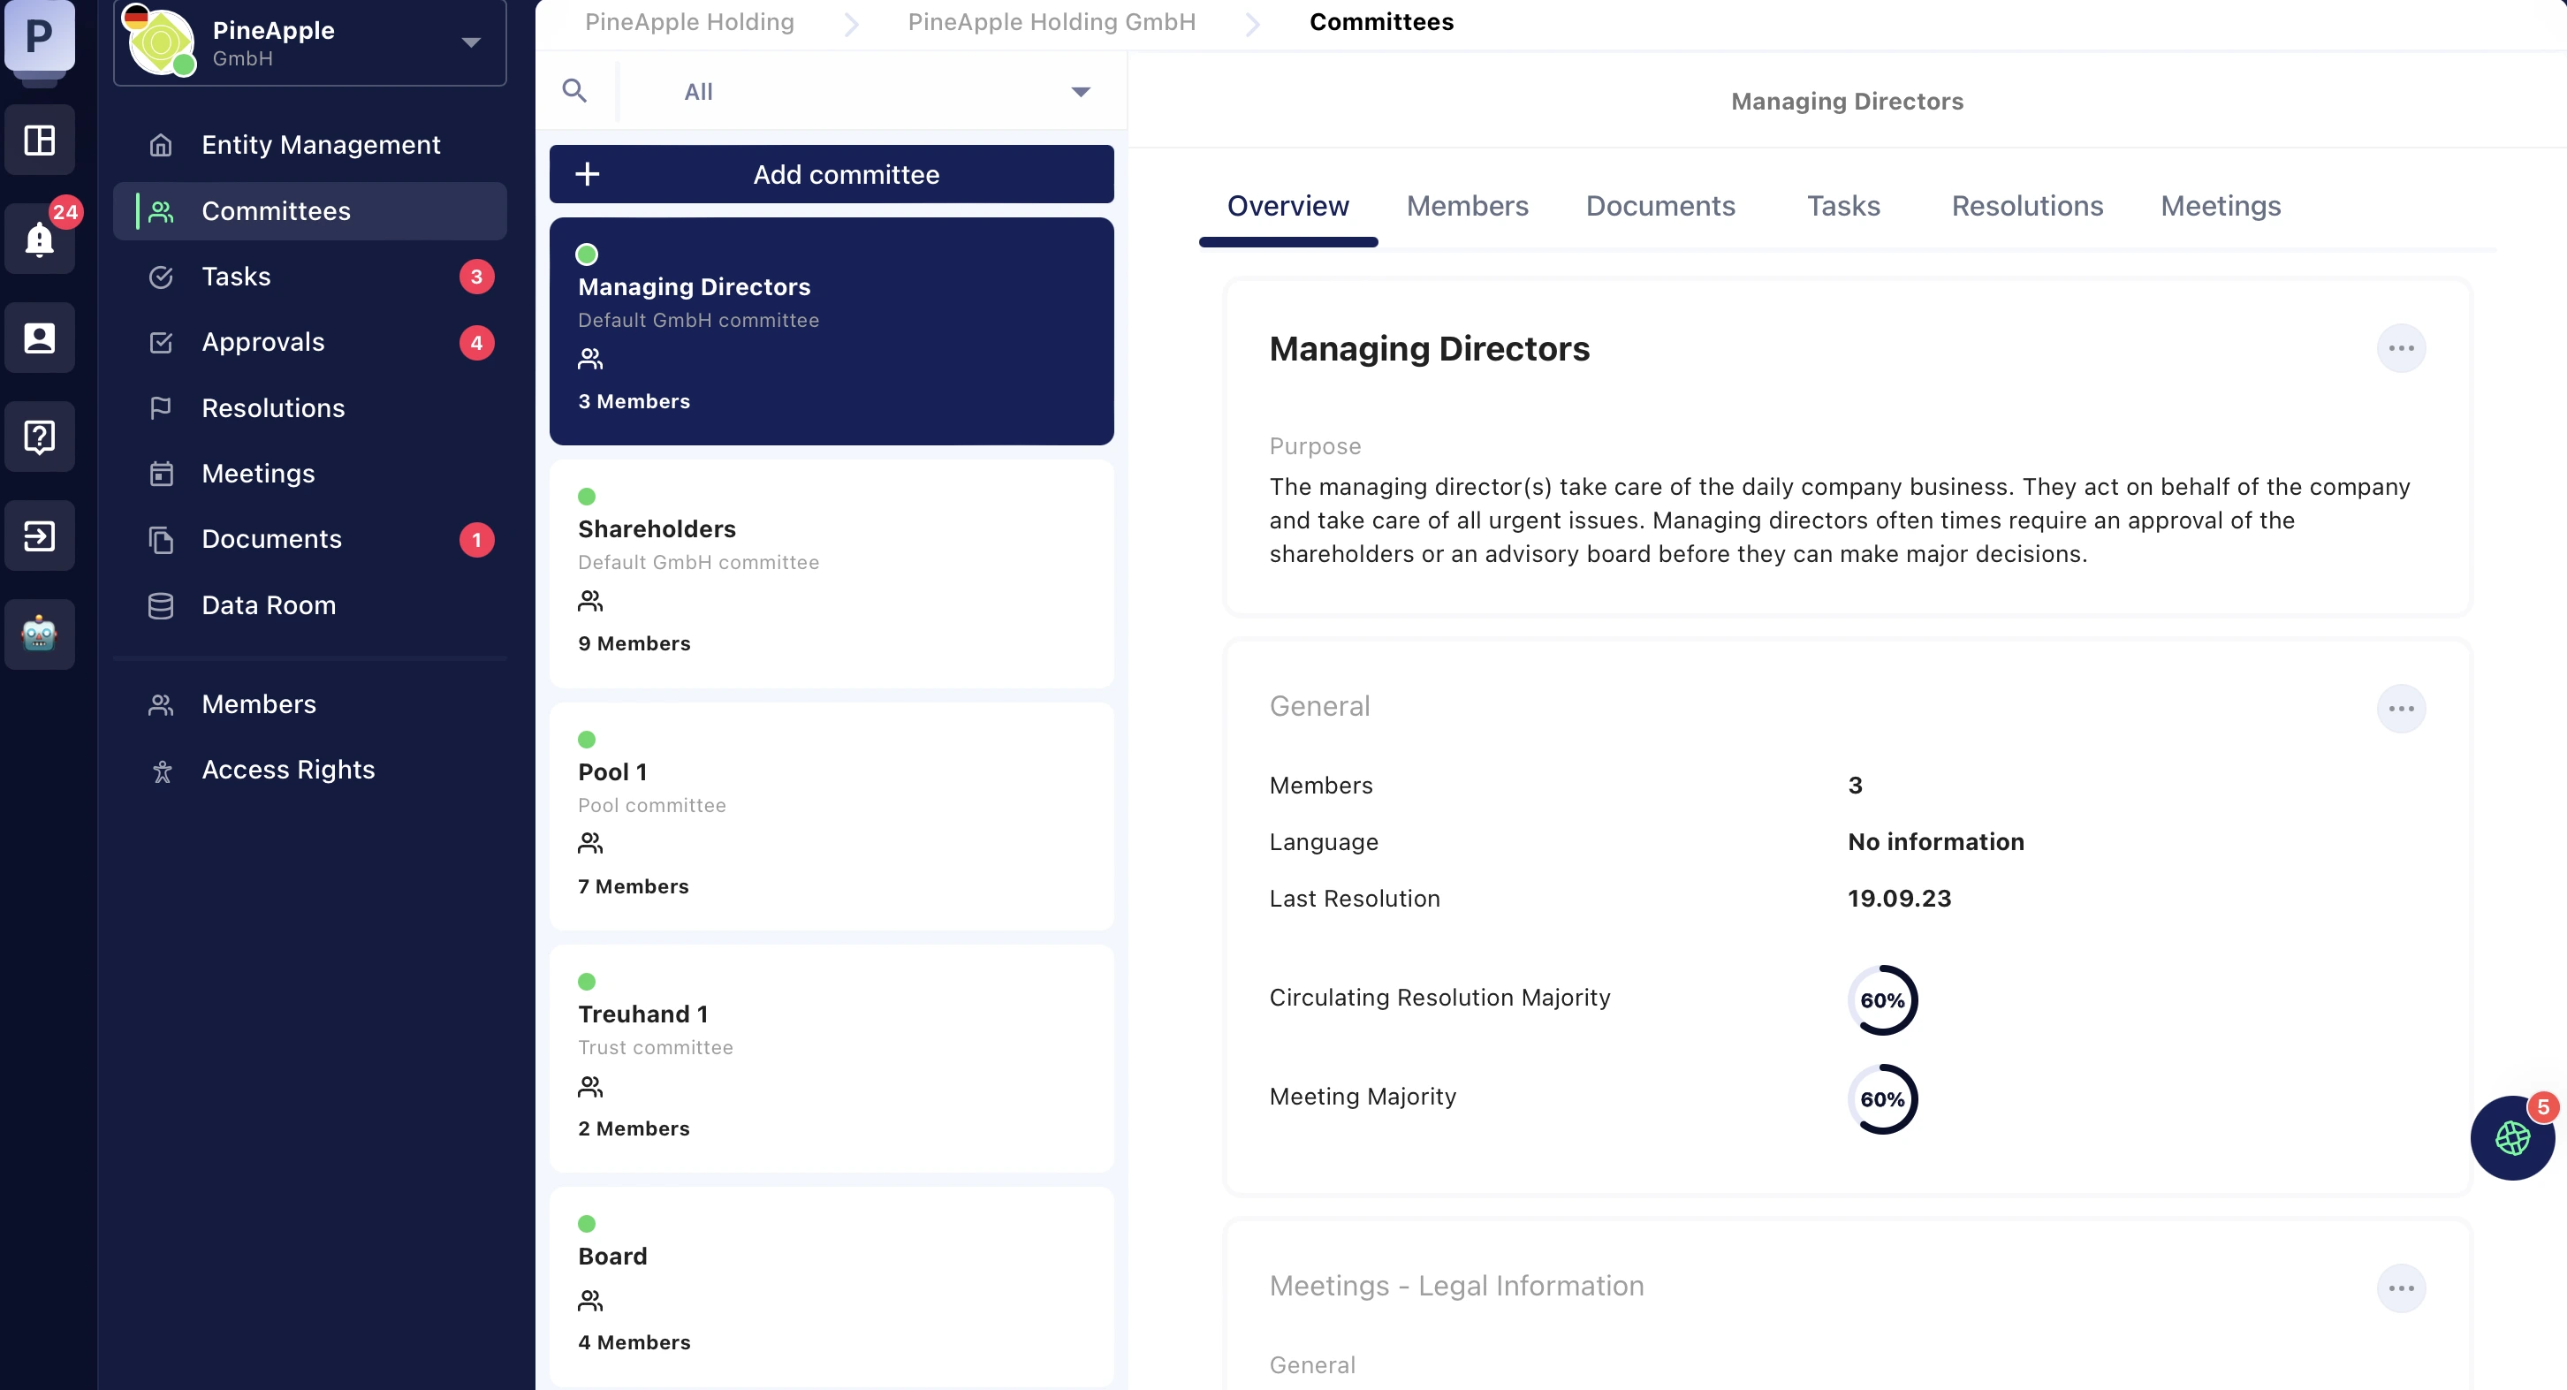2567x1390 pixels.
Task: Click members icon on Managing Directors card
Action: [590, 359]
